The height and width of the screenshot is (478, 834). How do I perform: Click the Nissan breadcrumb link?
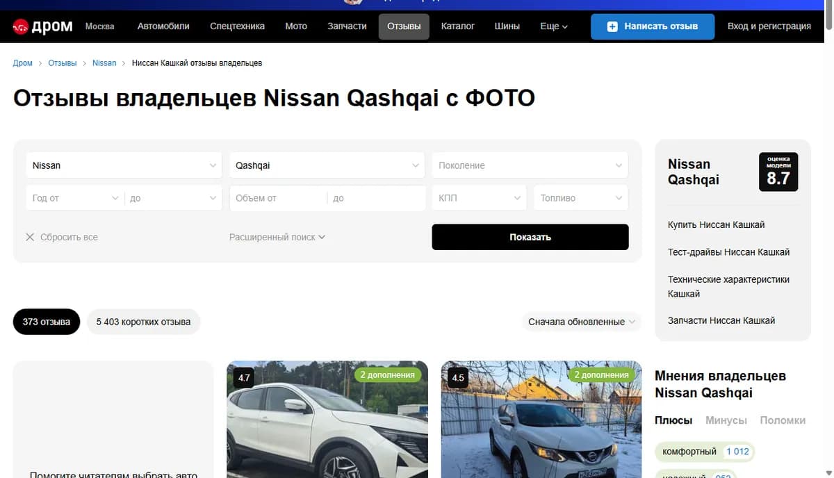click(104, 63)
